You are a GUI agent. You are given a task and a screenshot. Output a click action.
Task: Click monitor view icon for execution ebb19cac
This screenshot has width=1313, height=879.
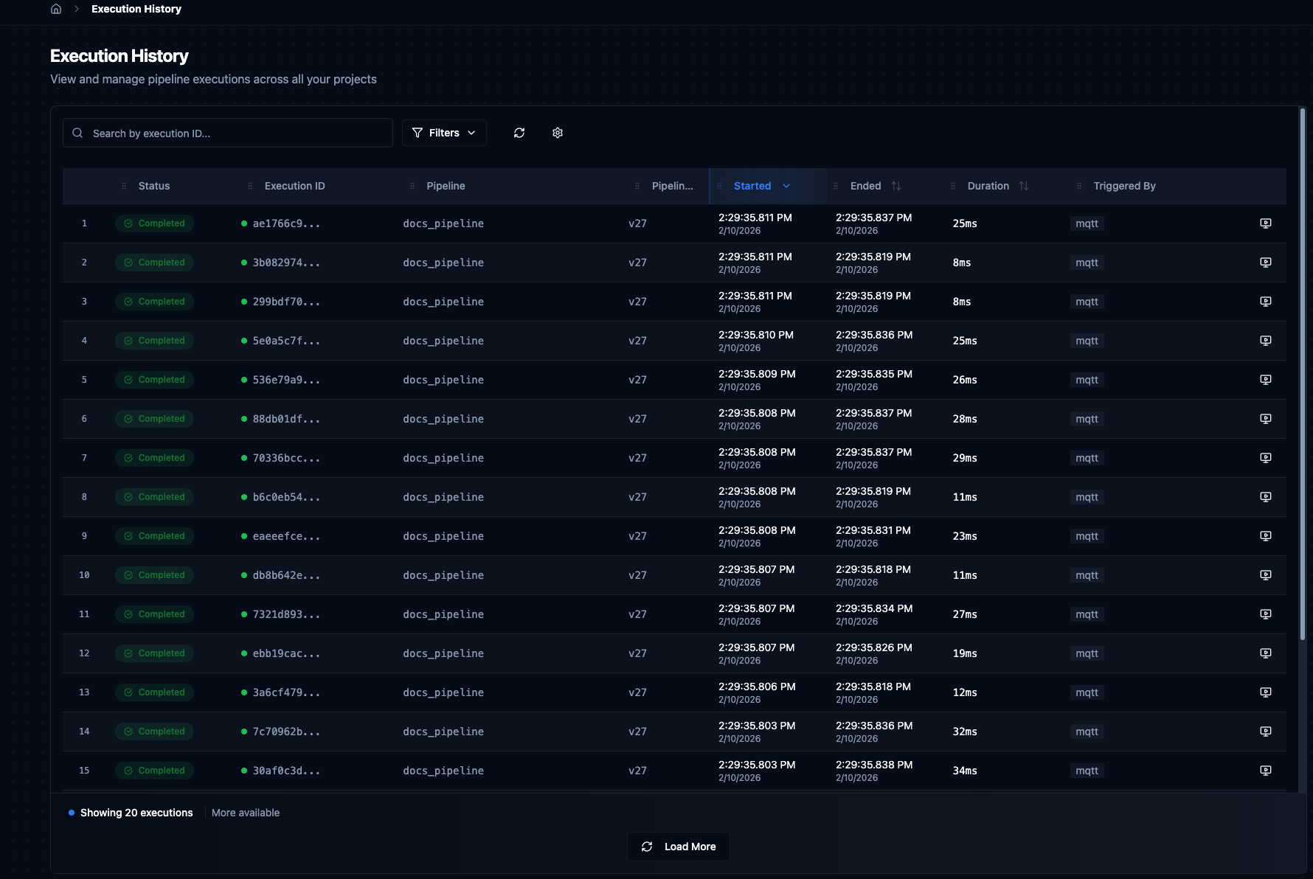click(x=1266, y=653)
